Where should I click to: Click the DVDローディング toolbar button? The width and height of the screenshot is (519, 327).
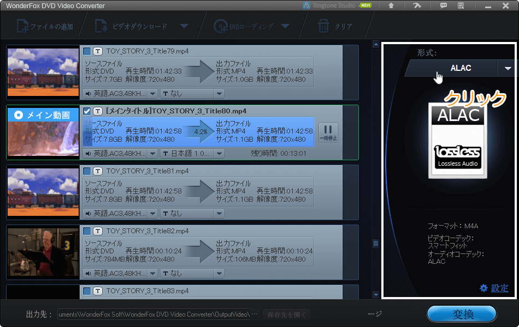pyautogui.click(x=244, y=26)
